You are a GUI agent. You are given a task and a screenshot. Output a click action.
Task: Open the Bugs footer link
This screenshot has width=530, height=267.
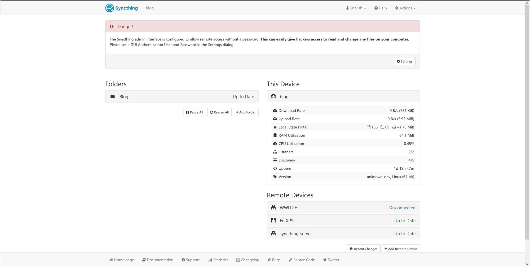click(274, 260)
